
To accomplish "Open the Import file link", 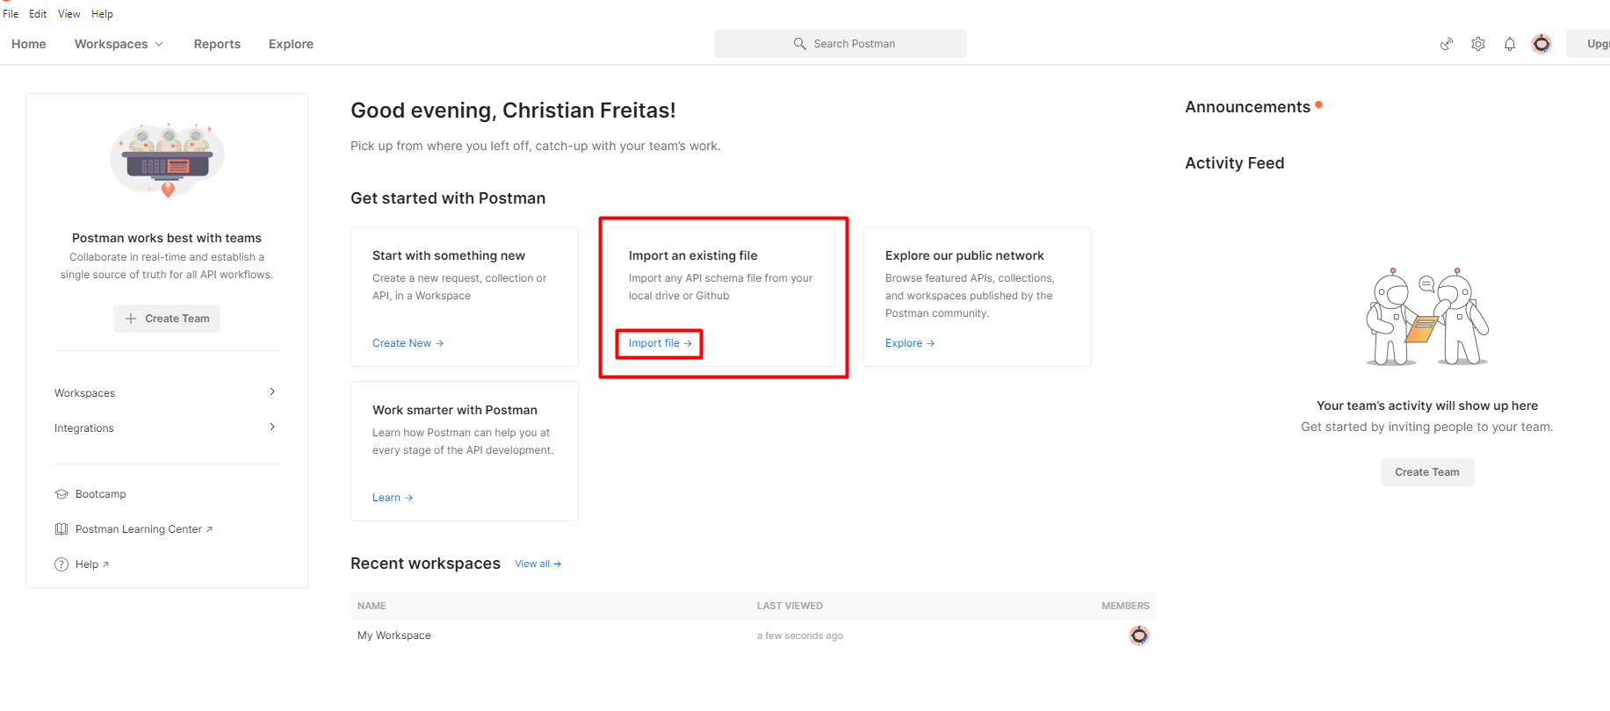I will click(658, 343).
